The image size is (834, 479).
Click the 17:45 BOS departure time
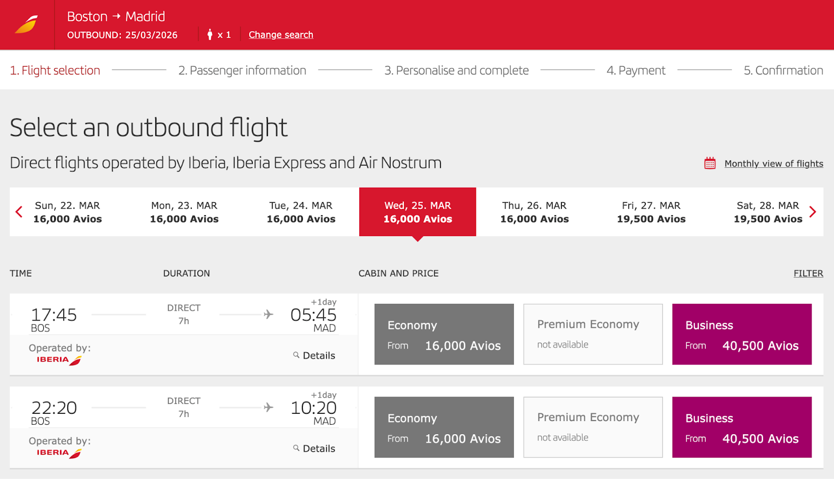[x=54, y=315]
